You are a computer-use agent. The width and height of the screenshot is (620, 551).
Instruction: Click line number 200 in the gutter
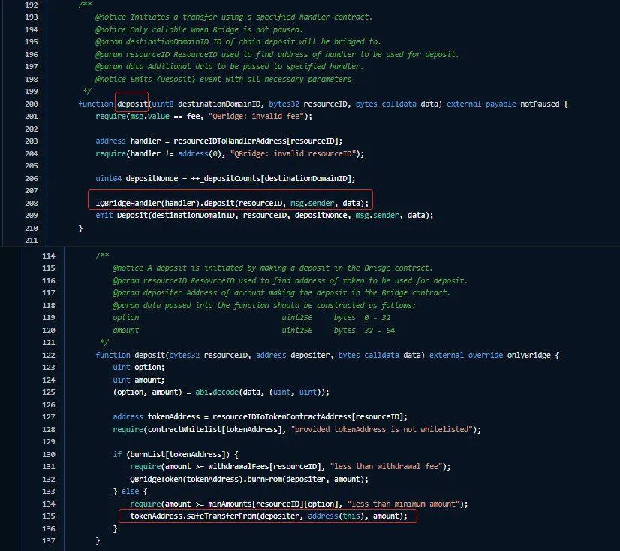point(31,104)
